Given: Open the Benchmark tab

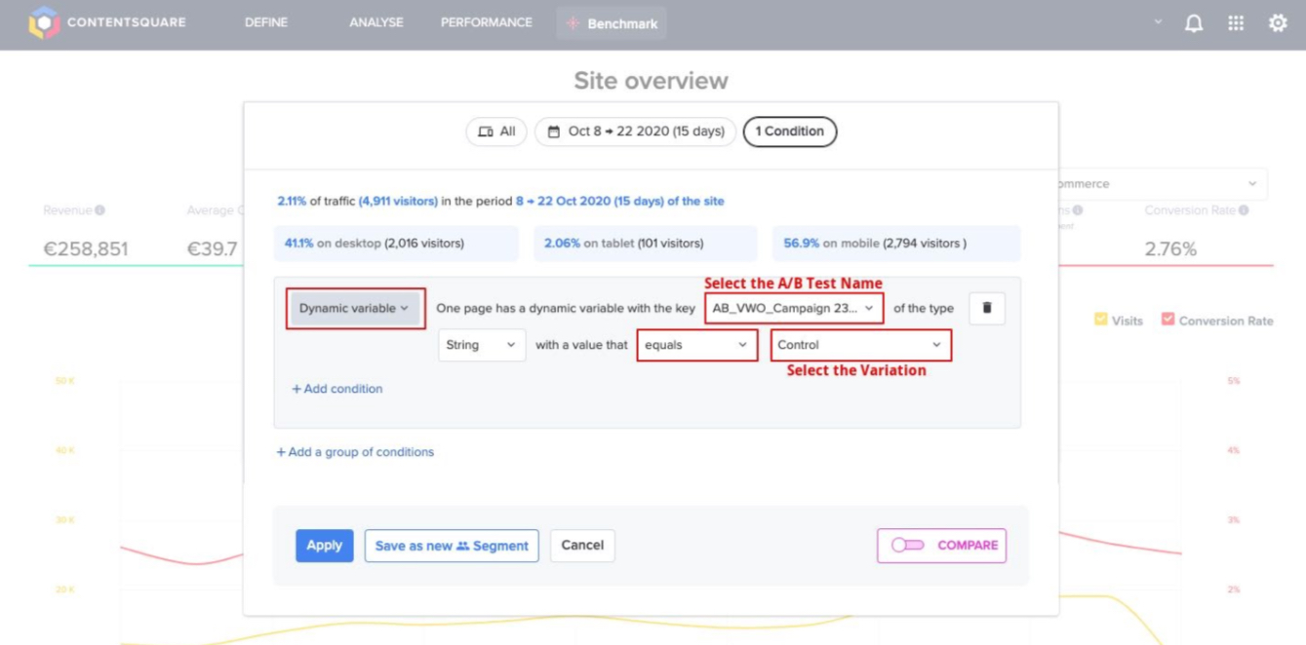Looking at the screenshot, I should [612, 23].
